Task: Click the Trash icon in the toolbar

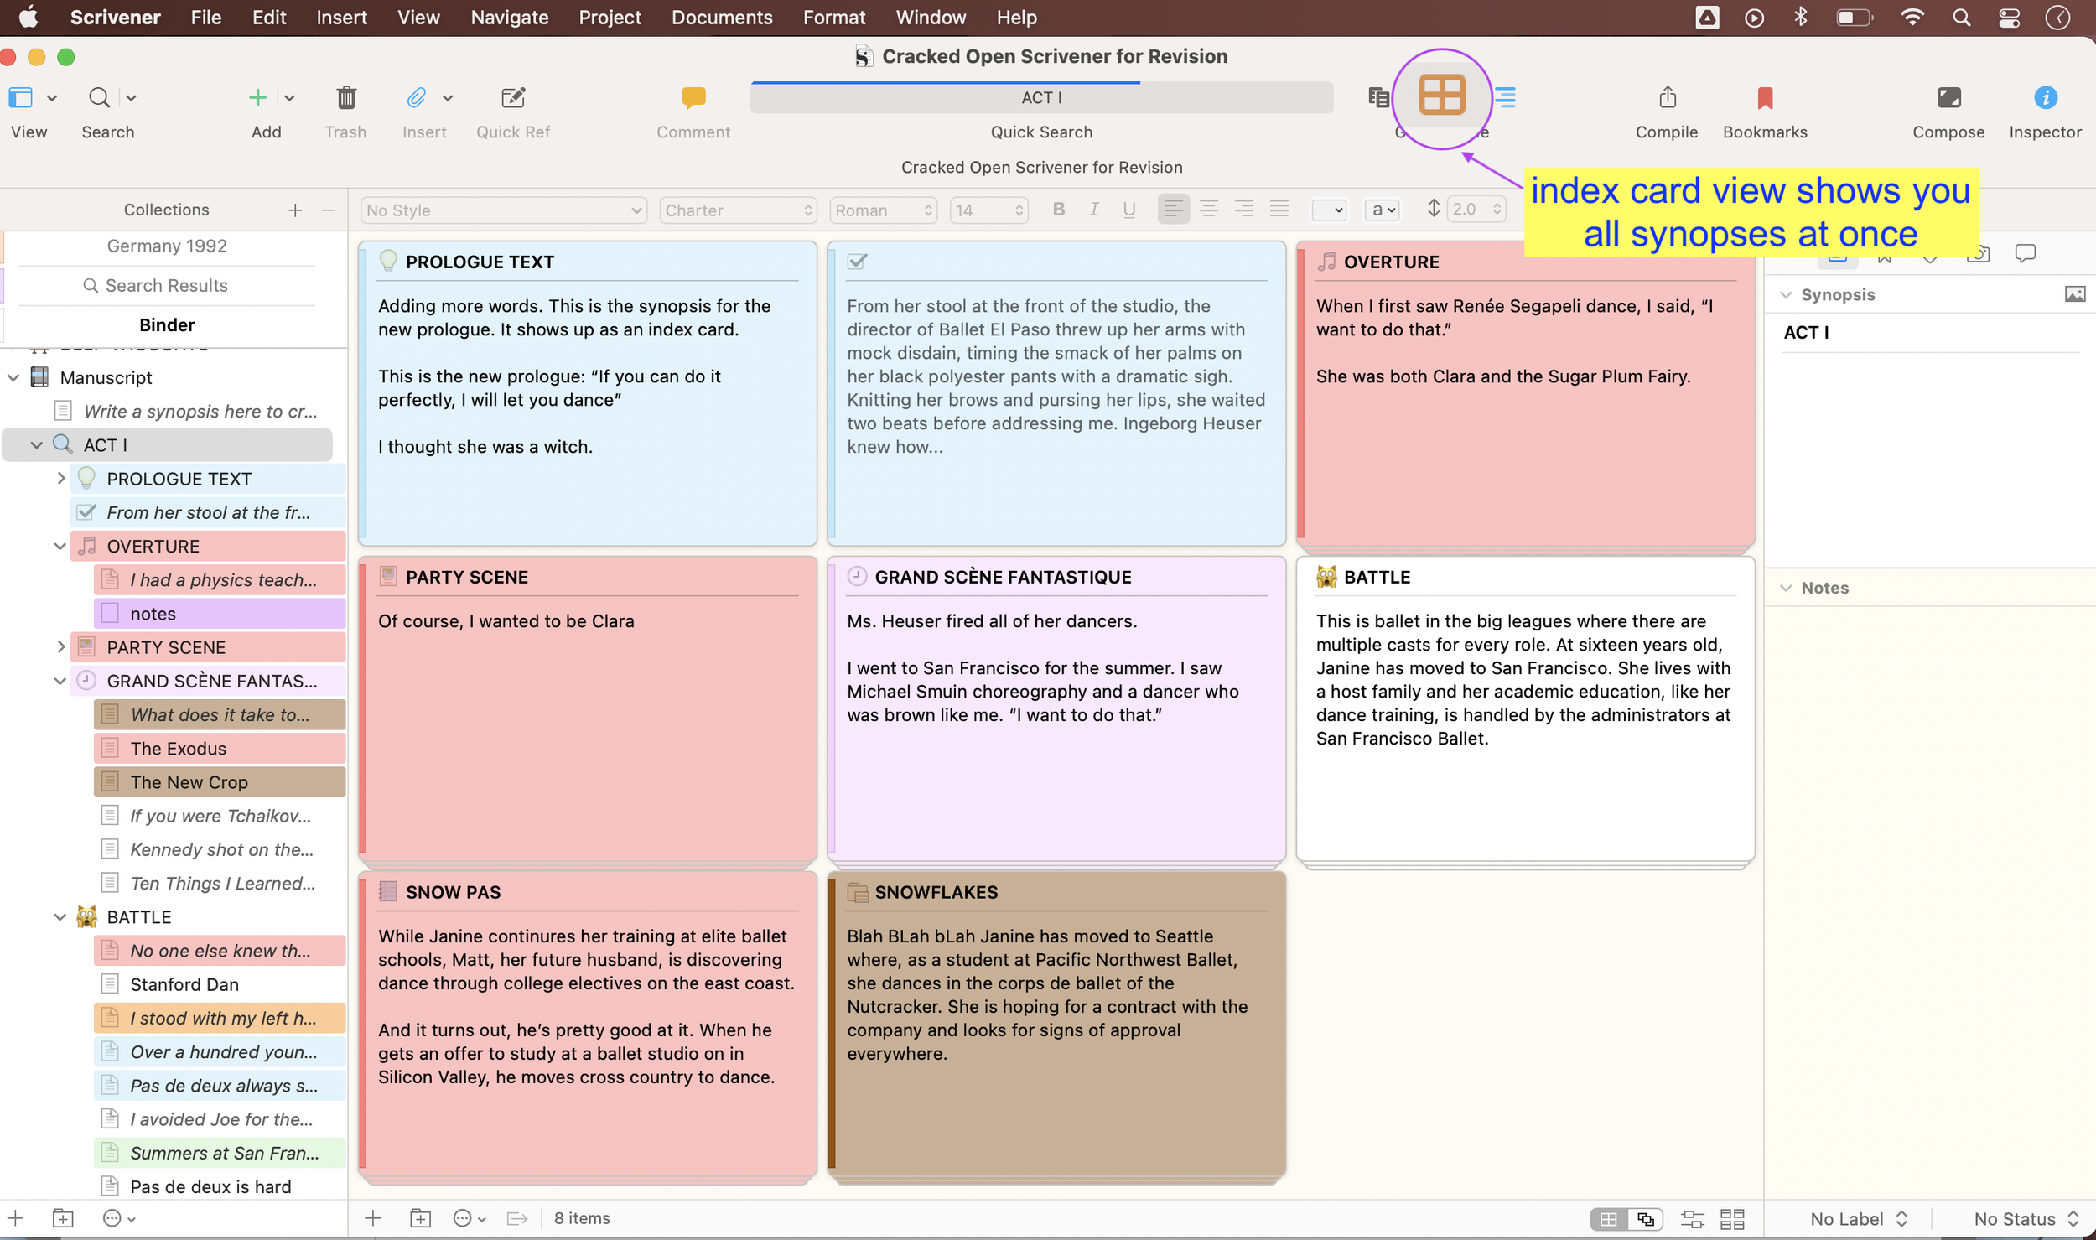Action: pos(345,98)
